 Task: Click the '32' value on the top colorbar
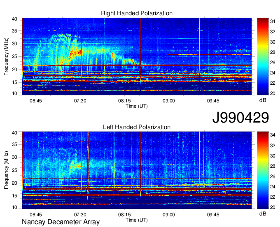pyautogui.click(x=273, y=32)
